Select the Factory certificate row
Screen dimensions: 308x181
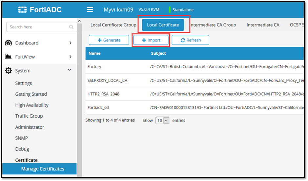pos(195,67)
